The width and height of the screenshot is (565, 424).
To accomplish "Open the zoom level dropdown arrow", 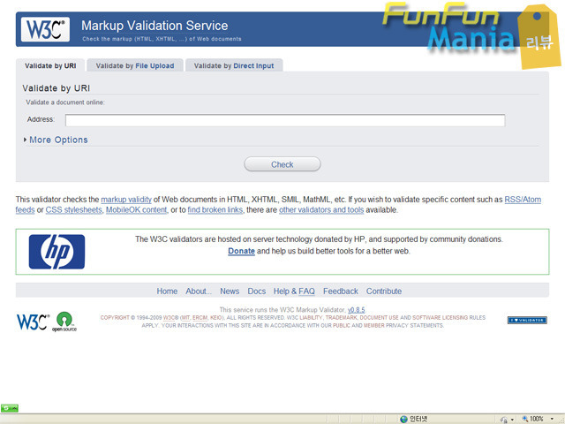I will click(x=552, y=419).
